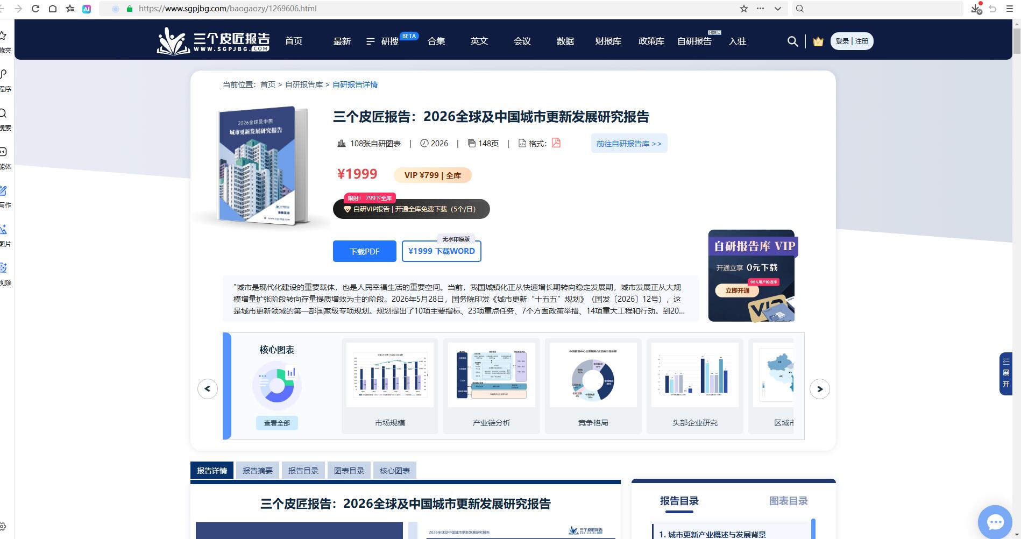The width and height of the screenshot is (1021, 539).
Task: Click 自研报告库 in the breadcrumb
Action: point(304,84)
